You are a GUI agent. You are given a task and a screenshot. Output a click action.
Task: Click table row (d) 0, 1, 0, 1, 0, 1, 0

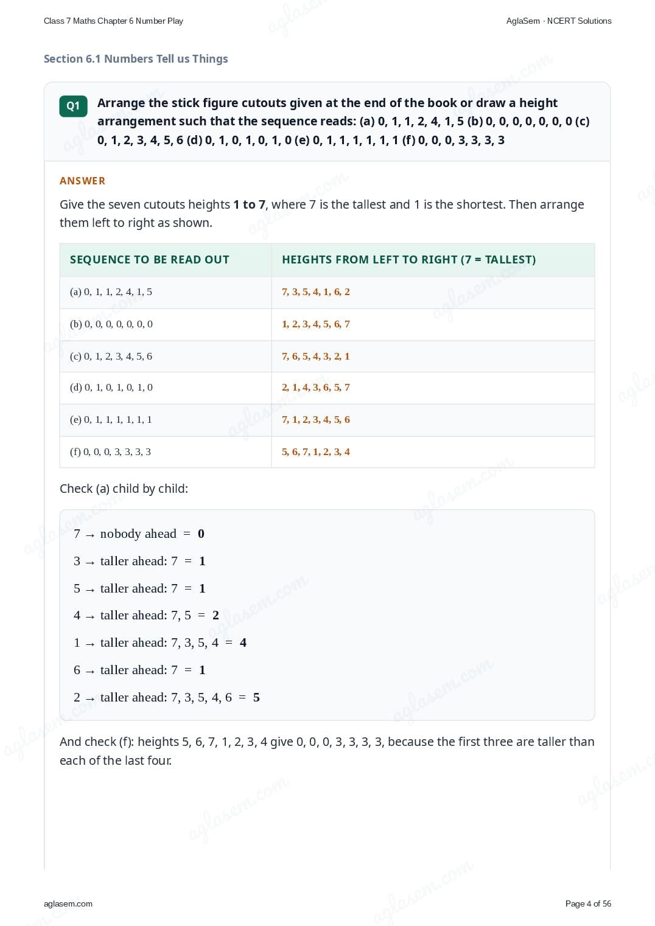(x=327, y=388)
